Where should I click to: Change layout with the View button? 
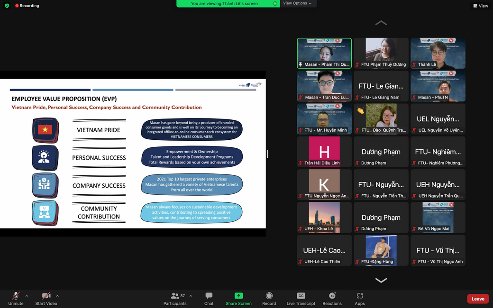[x=481, y=6]
